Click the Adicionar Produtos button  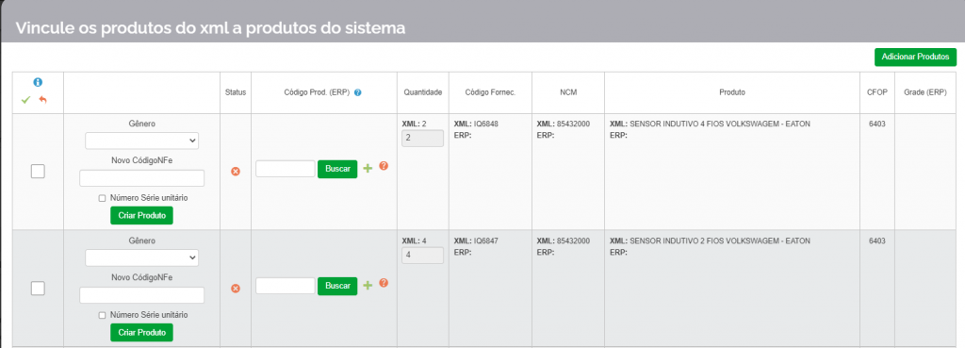point(915,57)
